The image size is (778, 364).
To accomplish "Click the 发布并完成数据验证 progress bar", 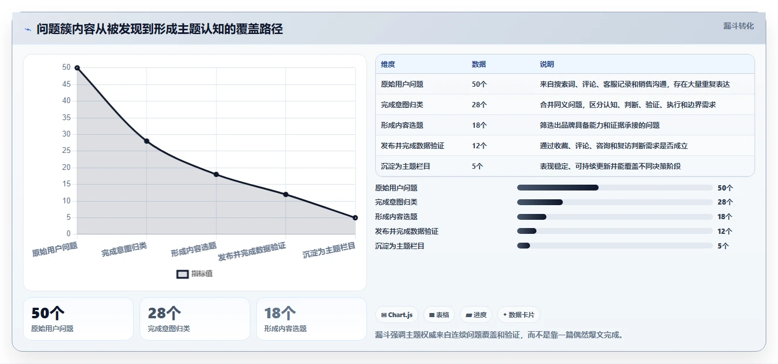I will point(615,231).
